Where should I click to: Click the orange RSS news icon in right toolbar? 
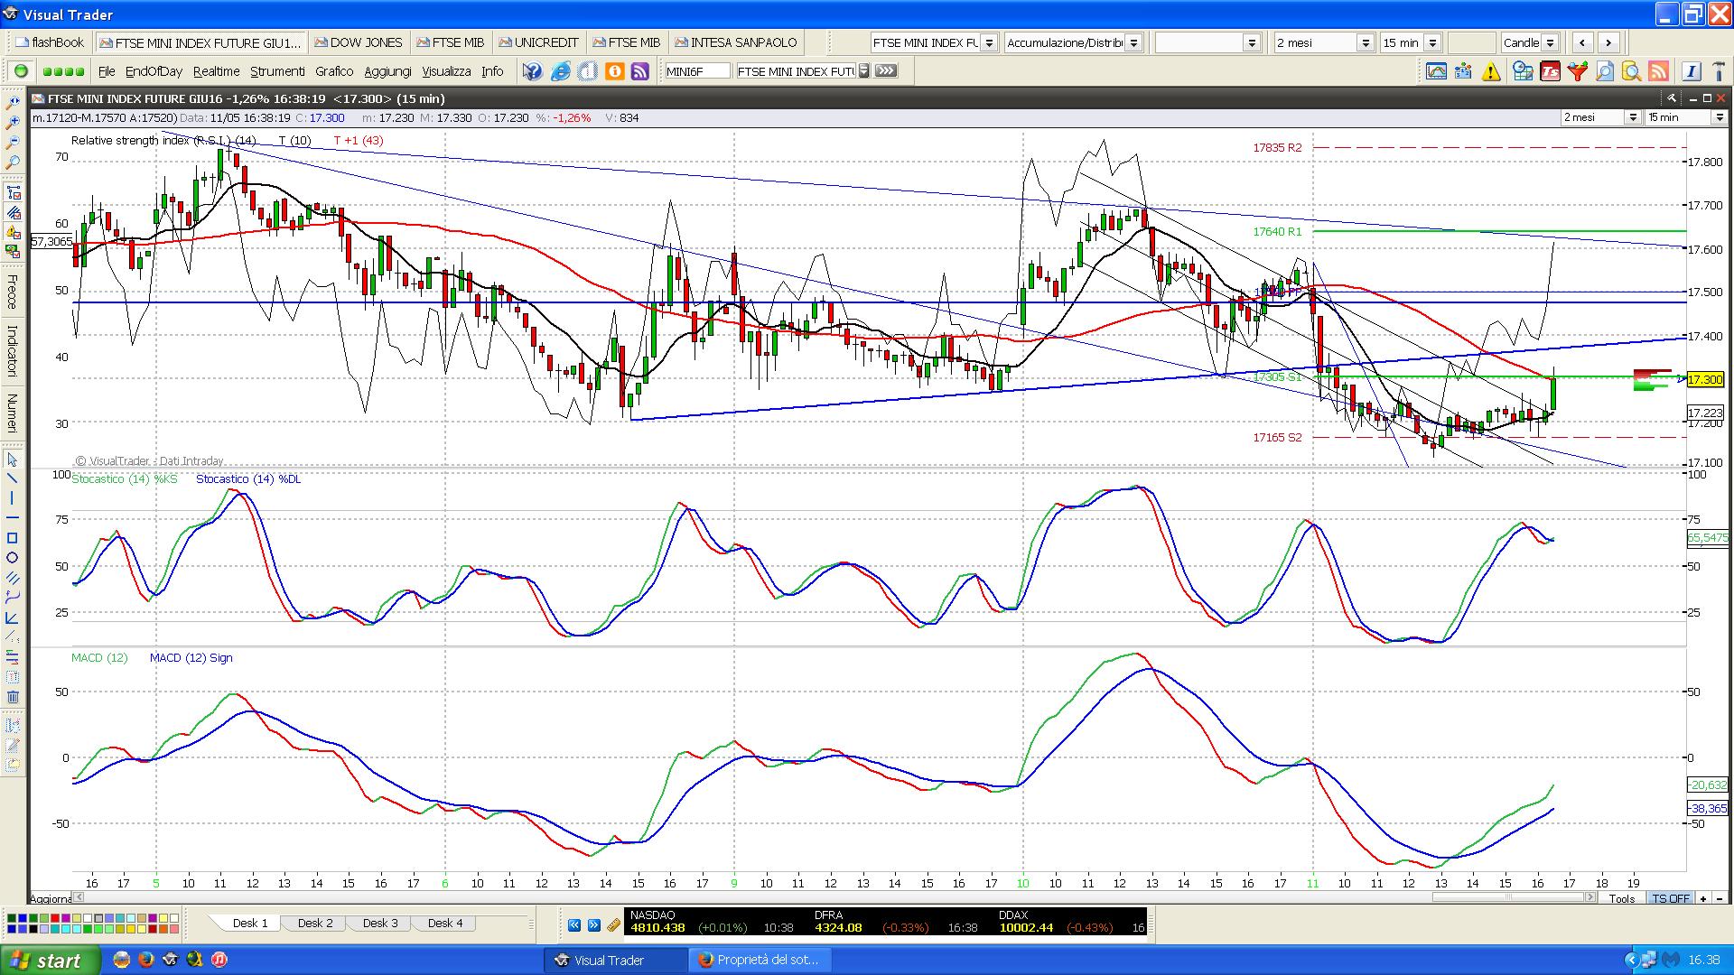(x=1659, y=71)
